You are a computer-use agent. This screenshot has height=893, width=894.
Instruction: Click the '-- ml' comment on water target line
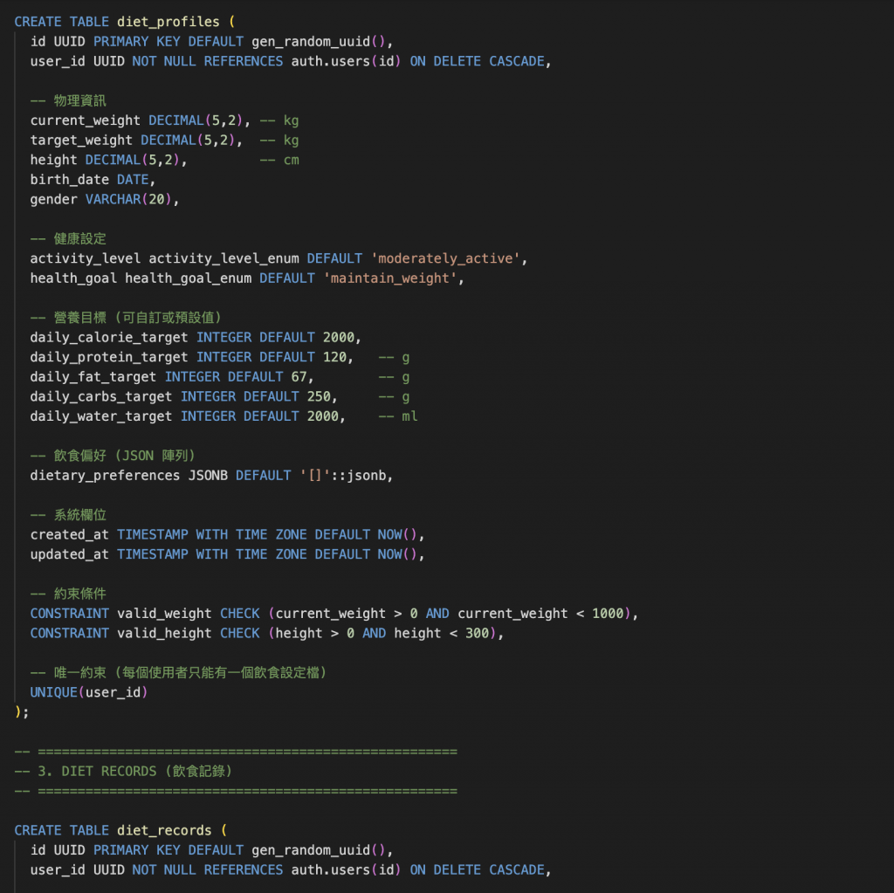coord(398,416)
